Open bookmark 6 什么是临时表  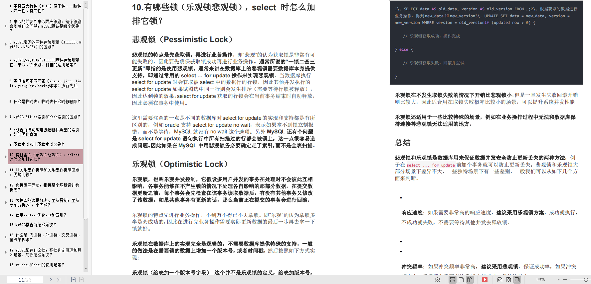[45, 102]
